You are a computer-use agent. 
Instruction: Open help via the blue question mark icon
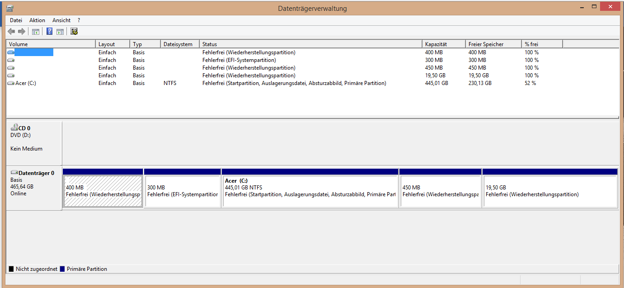click(50, 31)
